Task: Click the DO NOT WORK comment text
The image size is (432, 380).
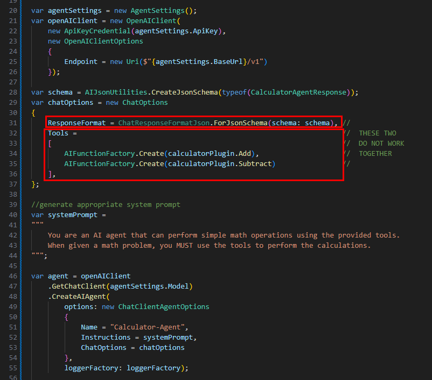Action: pos(381,144)
